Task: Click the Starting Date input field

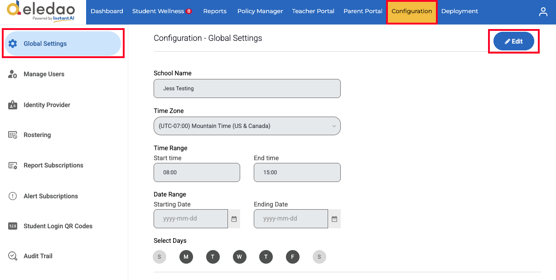Action: 191,219
